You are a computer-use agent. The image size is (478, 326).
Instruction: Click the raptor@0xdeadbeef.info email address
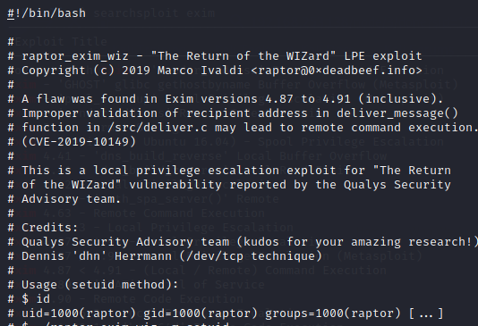coord(337,71)
